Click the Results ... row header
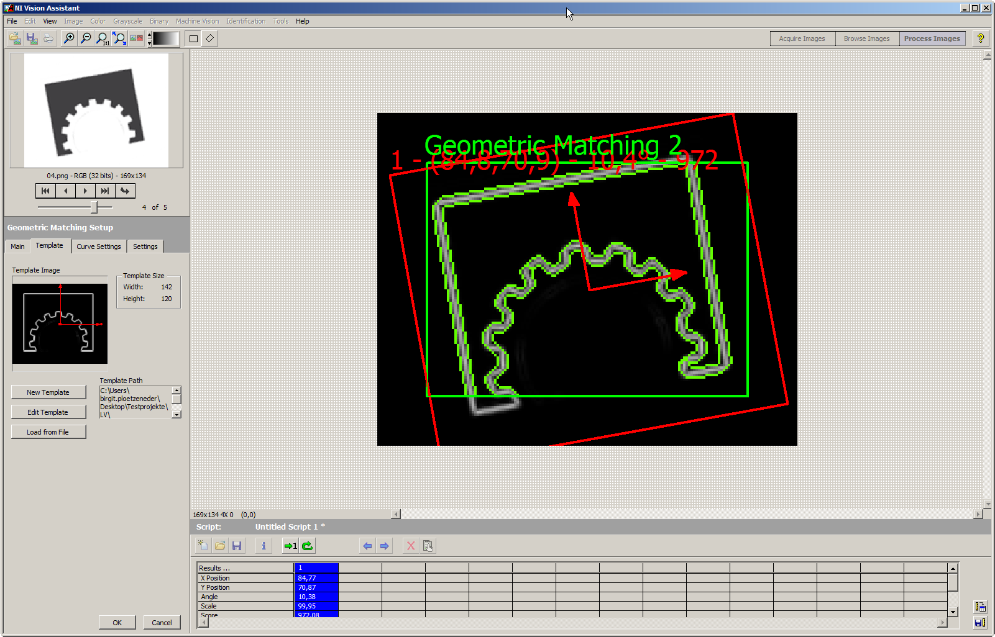 245,568
